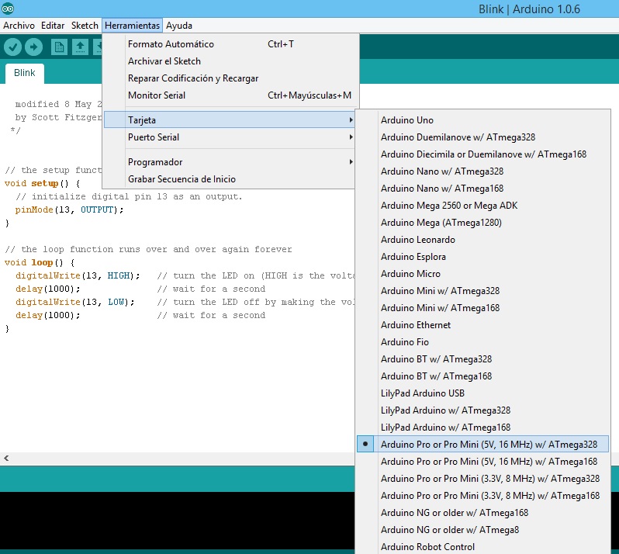Select Arduino Duemilanove w/ ATmega328 board
Image resolution: width=619 pixels, height=554 pixels.
(482, 137)
